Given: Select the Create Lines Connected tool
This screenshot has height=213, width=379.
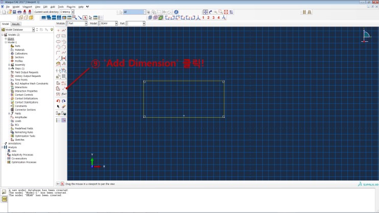Looking at the screenshot, I should [64, 31].
